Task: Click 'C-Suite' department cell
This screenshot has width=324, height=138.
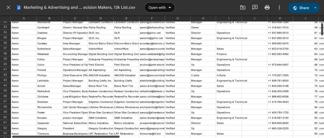Action: [229, 75]
